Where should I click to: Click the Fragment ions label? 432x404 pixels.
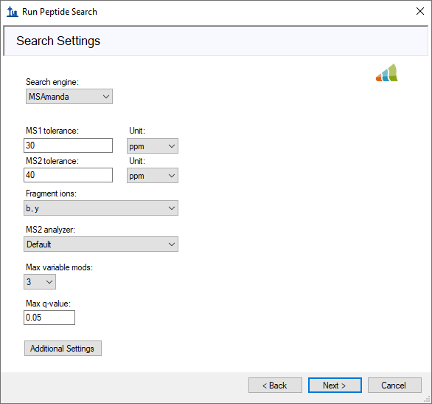(x=52, y=194)
